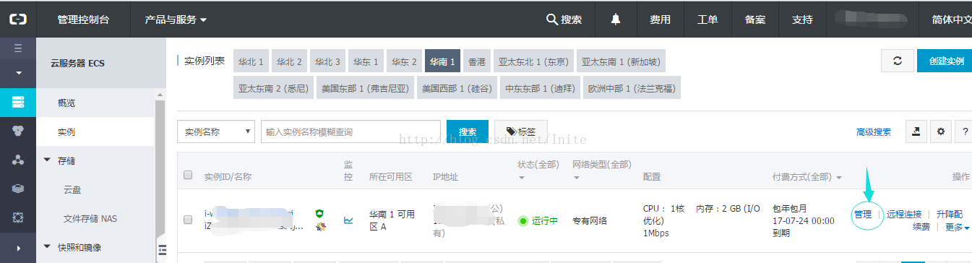Image resolution: width=972 pixels, height=263 pixels.
Task: Switch to 亚太东南 1 (新加坡) region
Action: click(622, 61)
